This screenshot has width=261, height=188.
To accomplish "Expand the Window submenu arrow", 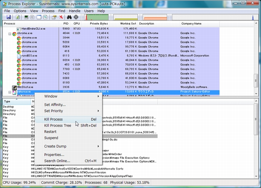I will (98, 96).
